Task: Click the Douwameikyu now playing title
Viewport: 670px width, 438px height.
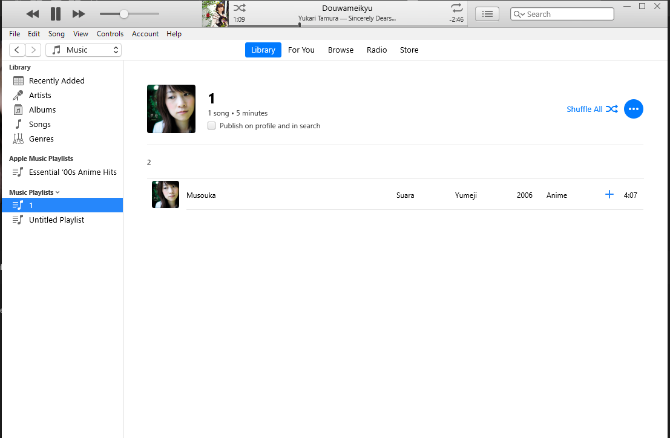Action: coord(347,8)
